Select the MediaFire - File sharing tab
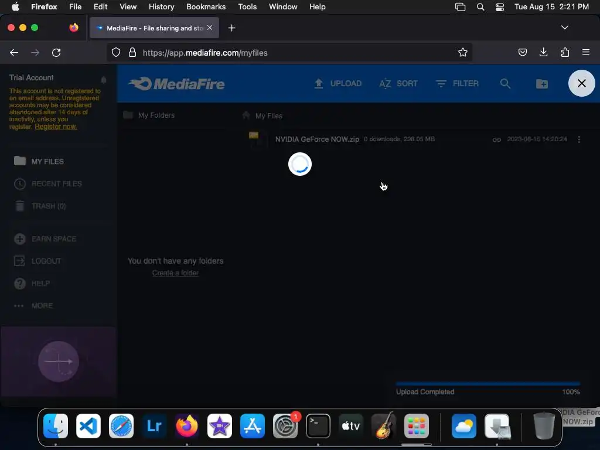This screenshot has width=600, height=450. (154, 28)
